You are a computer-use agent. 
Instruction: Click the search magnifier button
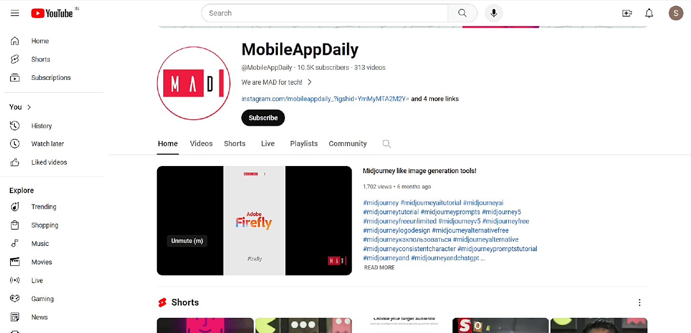(463, 13)
